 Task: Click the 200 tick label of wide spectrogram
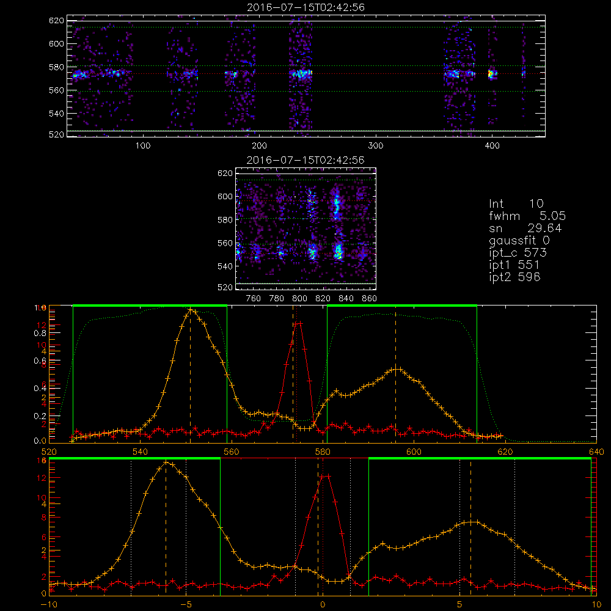click(x=259, y=146)
